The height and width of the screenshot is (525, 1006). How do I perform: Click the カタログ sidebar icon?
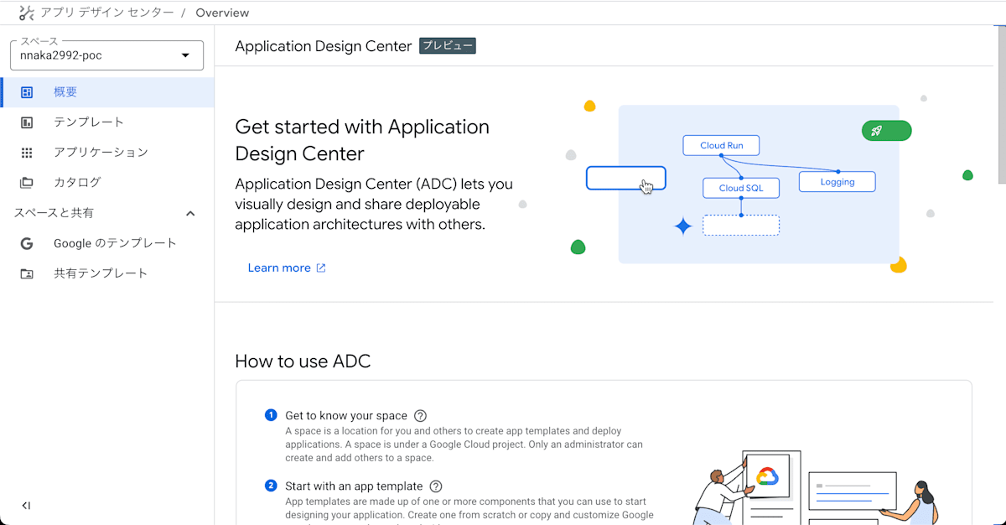click(x=27, y=183)
